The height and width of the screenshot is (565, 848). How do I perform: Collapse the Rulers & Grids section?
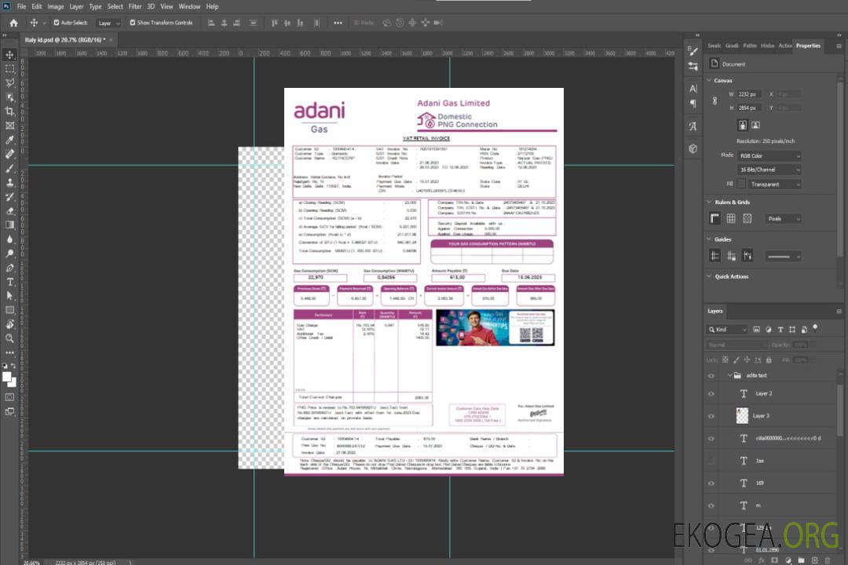point(710,202)
